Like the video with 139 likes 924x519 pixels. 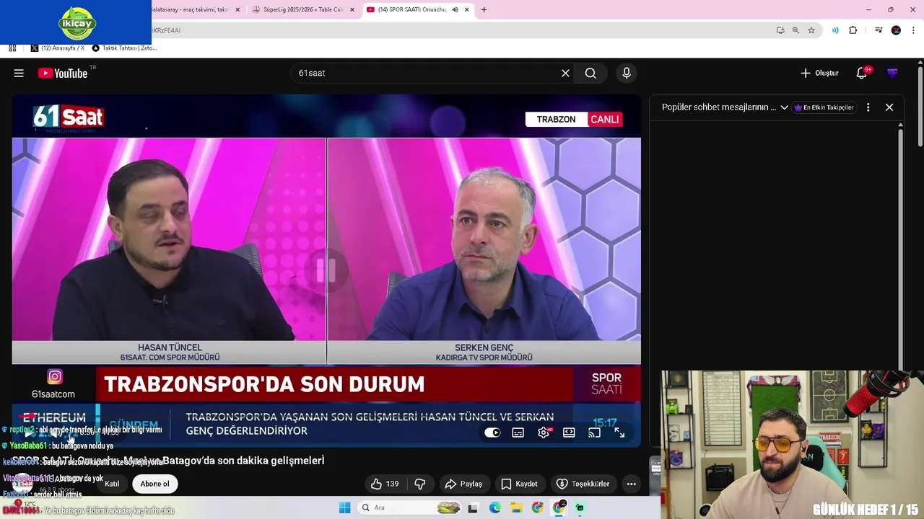(384, 484)
